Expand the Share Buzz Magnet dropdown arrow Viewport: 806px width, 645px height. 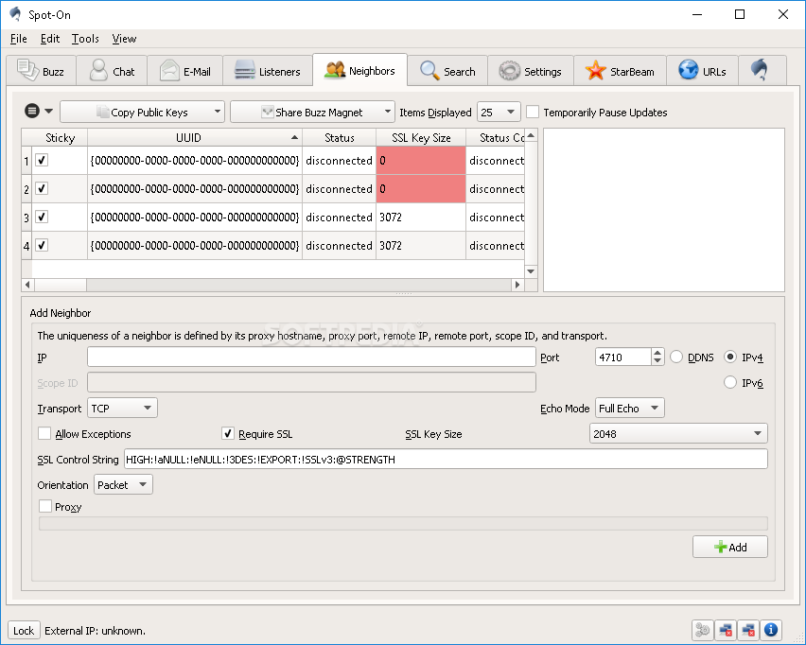pyautogui.click(x=388, y=112)
